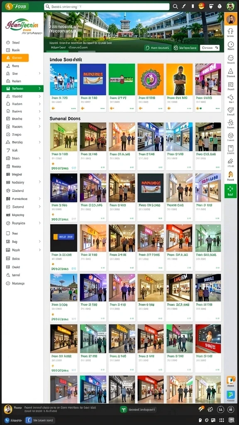This screenshot has width=239, height=425.
Task: Click the 'Ianval' sidebar item icon
Action: [8, 275]
